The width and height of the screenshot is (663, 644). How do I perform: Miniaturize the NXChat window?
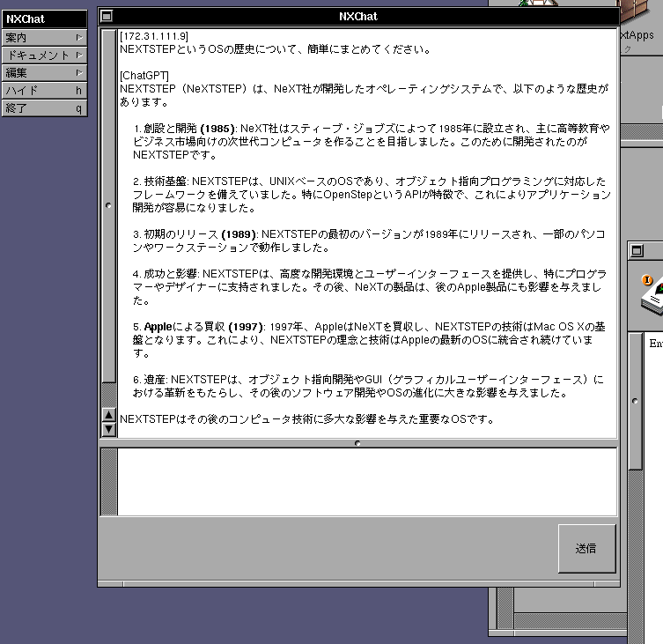click(107, 16)
